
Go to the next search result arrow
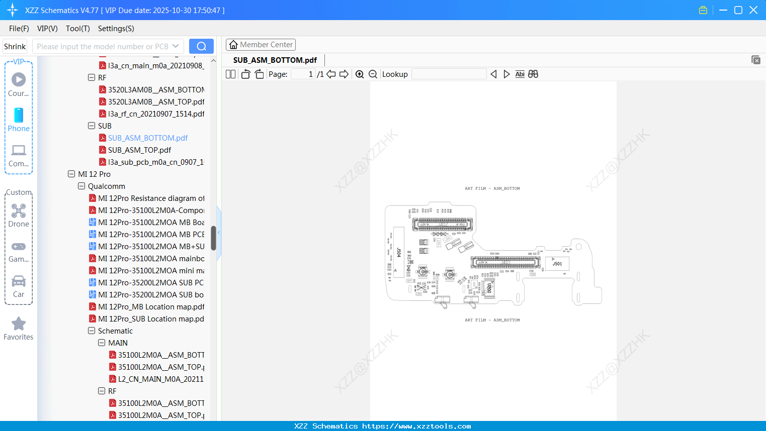(x=506, y=74)
